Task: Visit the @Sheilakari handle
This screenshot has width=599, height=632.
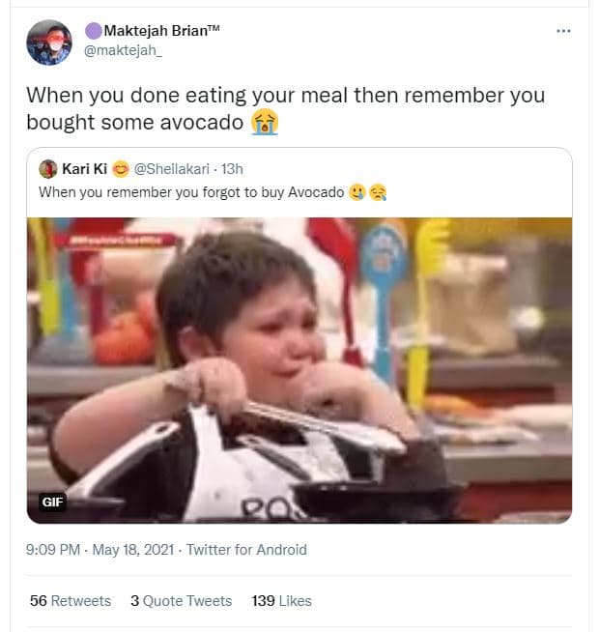Action: pos(176,169)
